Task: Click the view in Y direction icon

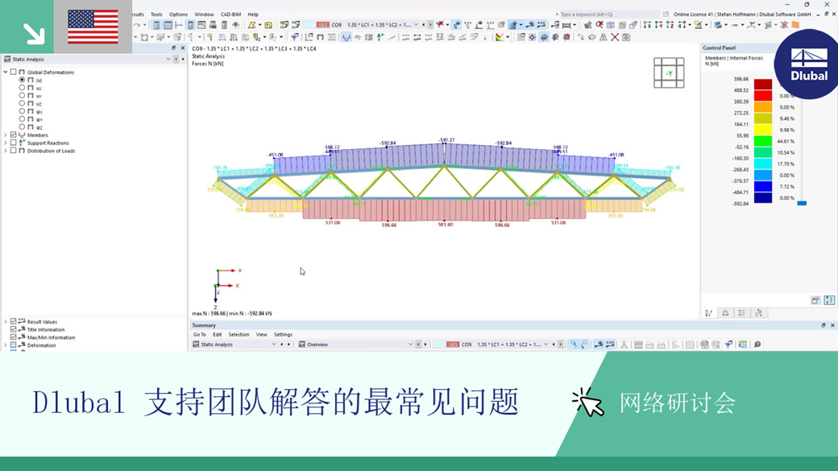Action: [658, 25]
